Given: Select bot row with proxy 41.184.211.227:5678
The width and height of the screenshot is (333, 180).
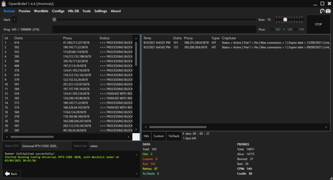Looking at the screenshot, I should (x=68, y=43).
